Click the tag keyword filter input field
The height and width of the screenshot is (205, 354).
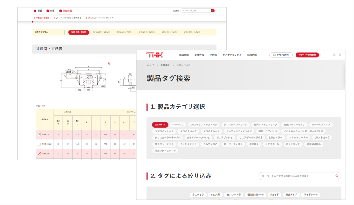[296, 176]
